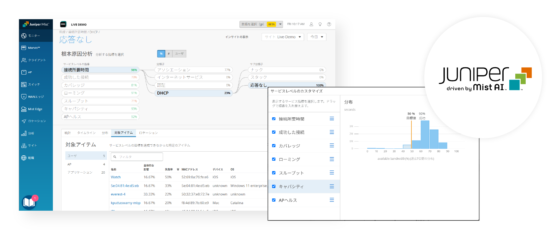Click the lightbulb icon in header
Image resolution: width=554 pixels, height=239 pixels.
[320, 24]
